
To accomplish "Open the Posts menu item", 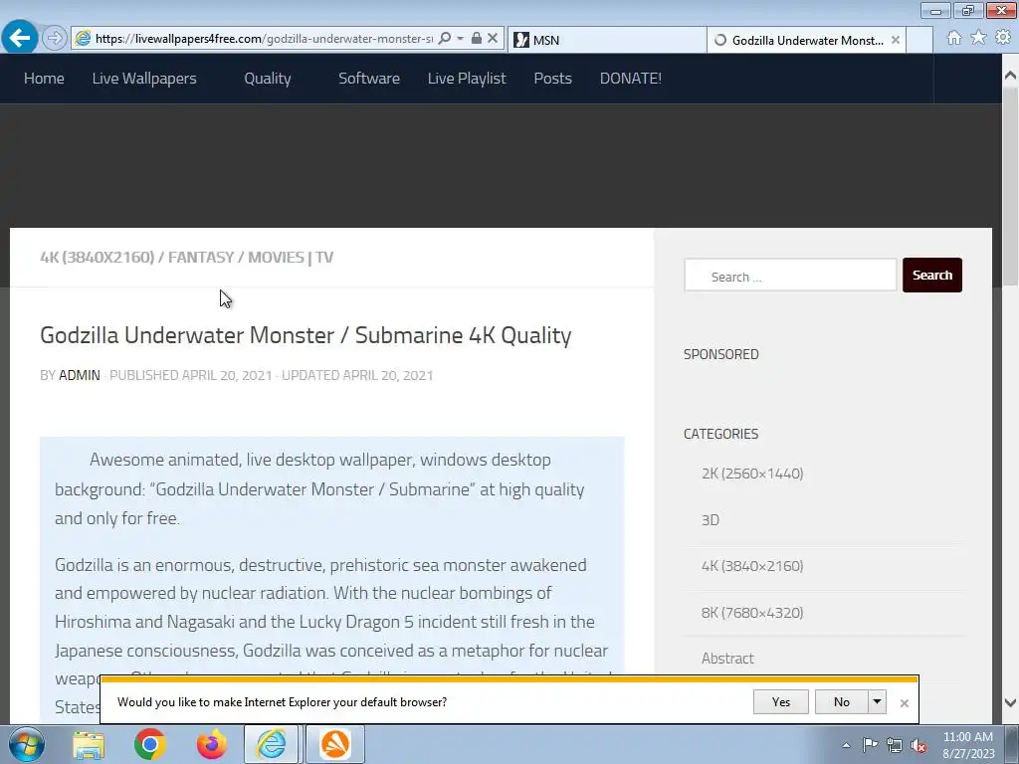I will 553,79.
